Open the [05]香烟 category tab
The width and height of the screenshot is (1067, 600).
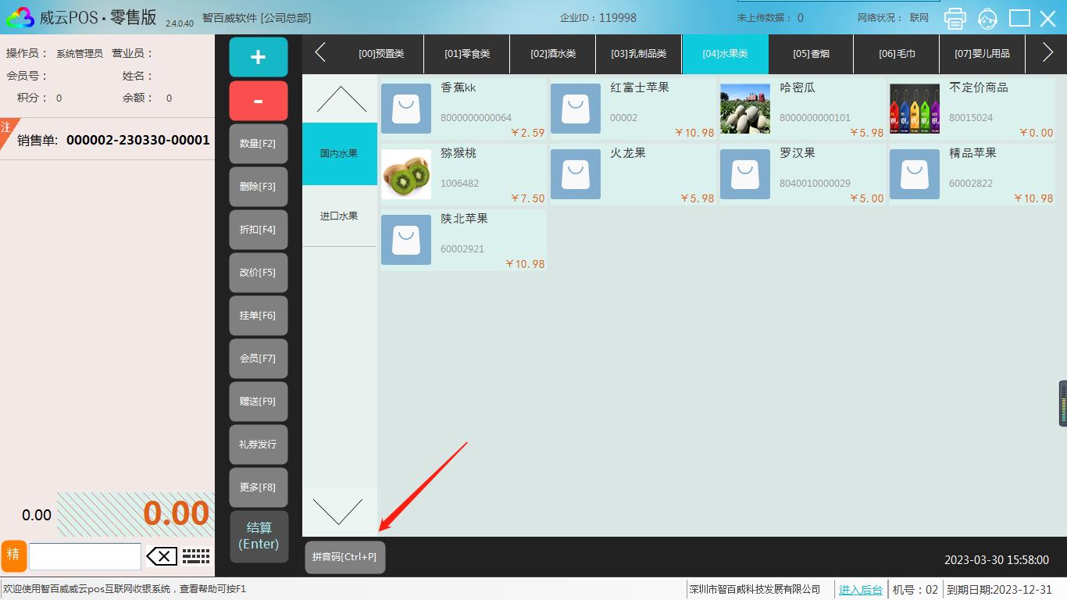coord(811,54)
